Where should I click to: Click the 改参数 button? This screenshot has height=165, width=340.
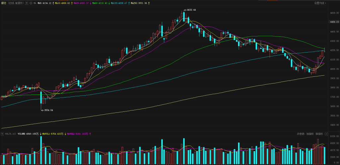click(301, 134)
